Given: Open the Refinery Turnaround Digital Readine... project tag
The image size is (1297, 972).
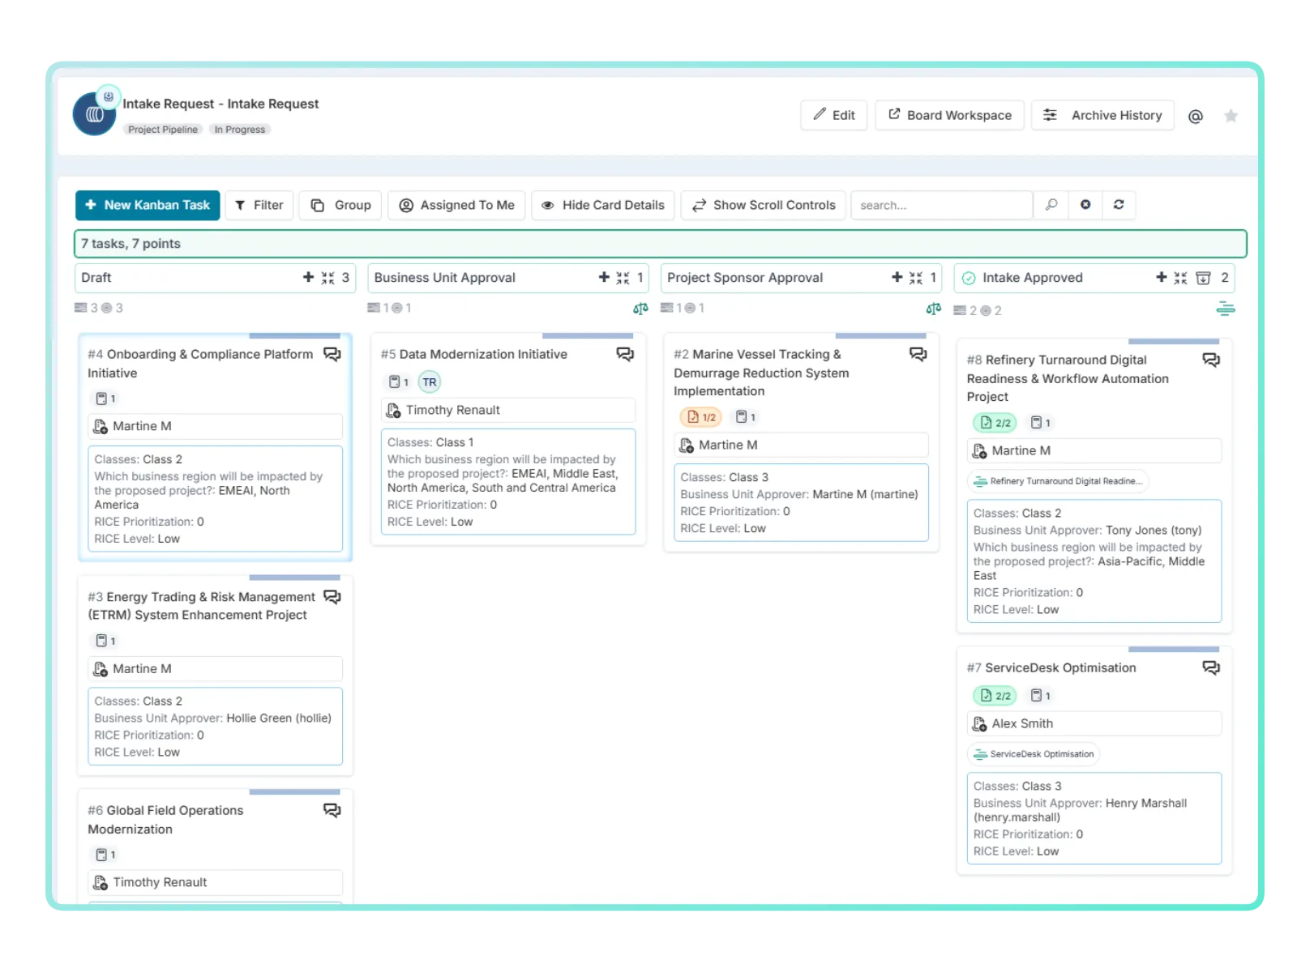Looking at the screenshot, I should pos(1058,481).
